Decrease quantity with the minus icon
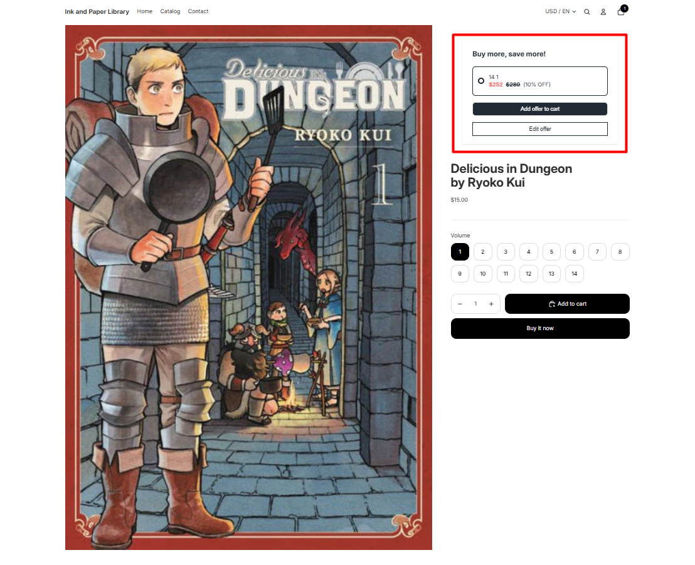 tap(460, 304)
